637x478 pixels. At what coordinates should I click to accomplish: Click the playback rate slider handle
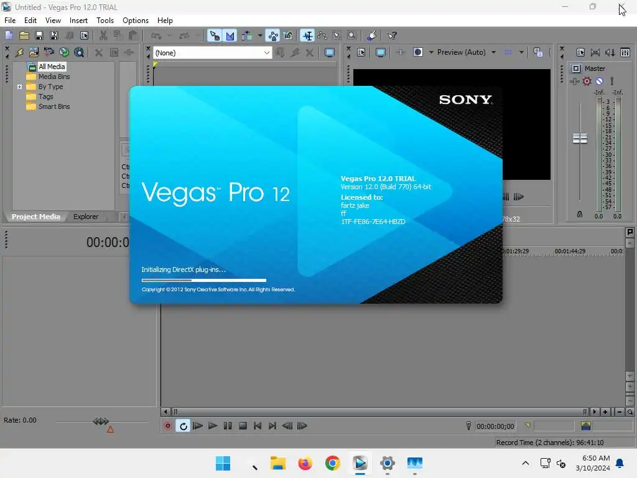coord(101,421)
